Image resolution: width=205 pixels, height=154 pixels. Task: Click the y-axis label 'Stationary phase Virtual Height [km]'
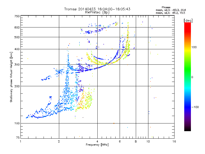pyautogui.click(x=11, y=77)
